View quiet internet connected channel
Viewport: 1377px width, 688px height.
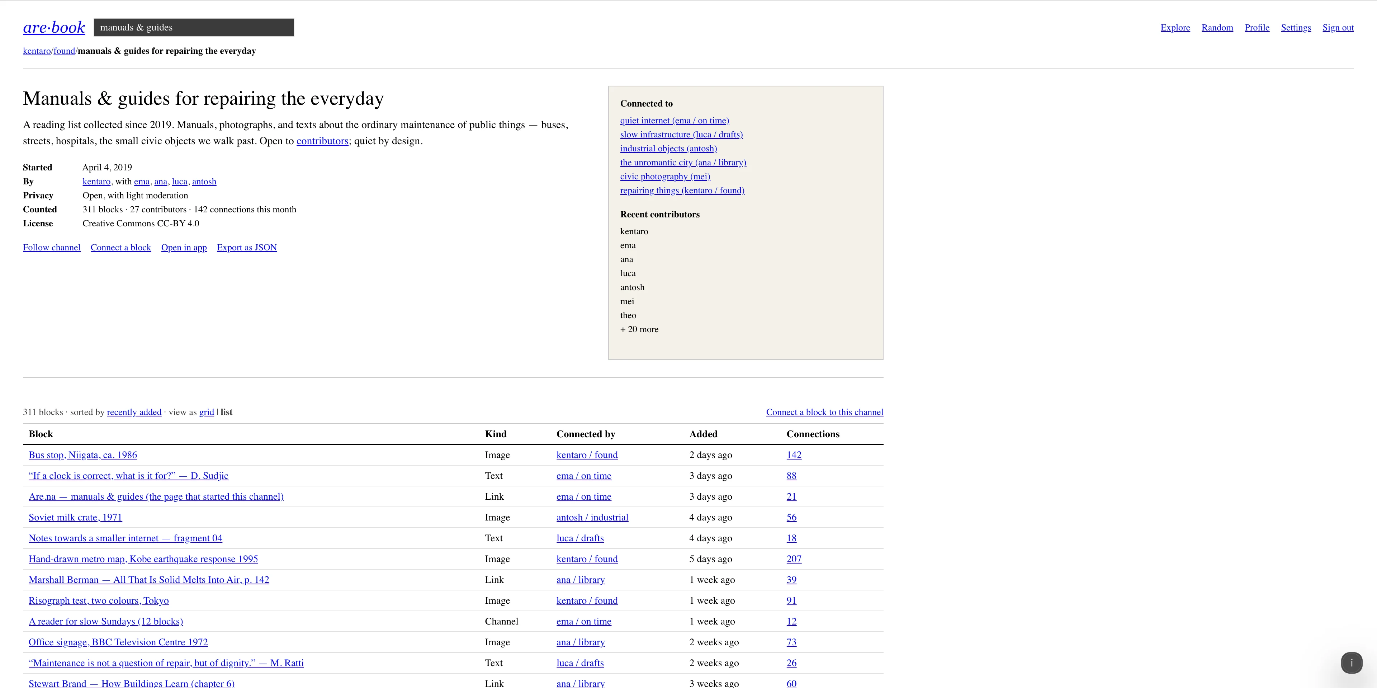tap(675, 121)
